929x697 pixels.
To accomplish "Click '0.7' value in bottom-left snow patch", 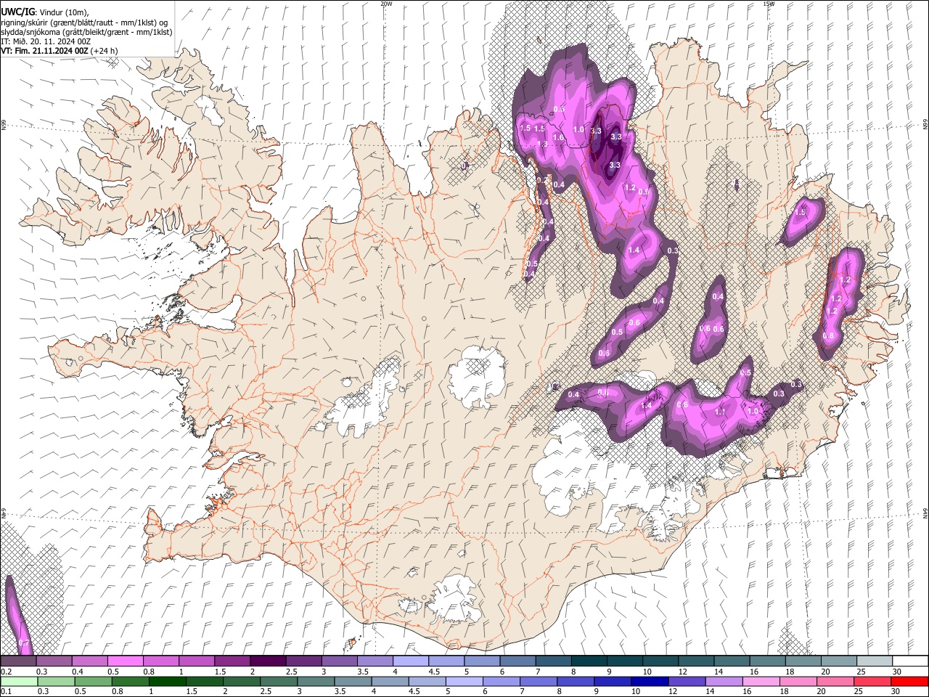I will click(x=23, y=643).
